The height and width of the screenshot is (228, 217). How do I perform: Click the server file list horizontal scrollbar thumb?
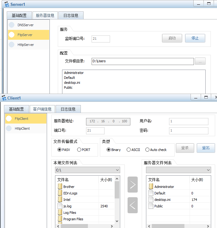(168, 226)
